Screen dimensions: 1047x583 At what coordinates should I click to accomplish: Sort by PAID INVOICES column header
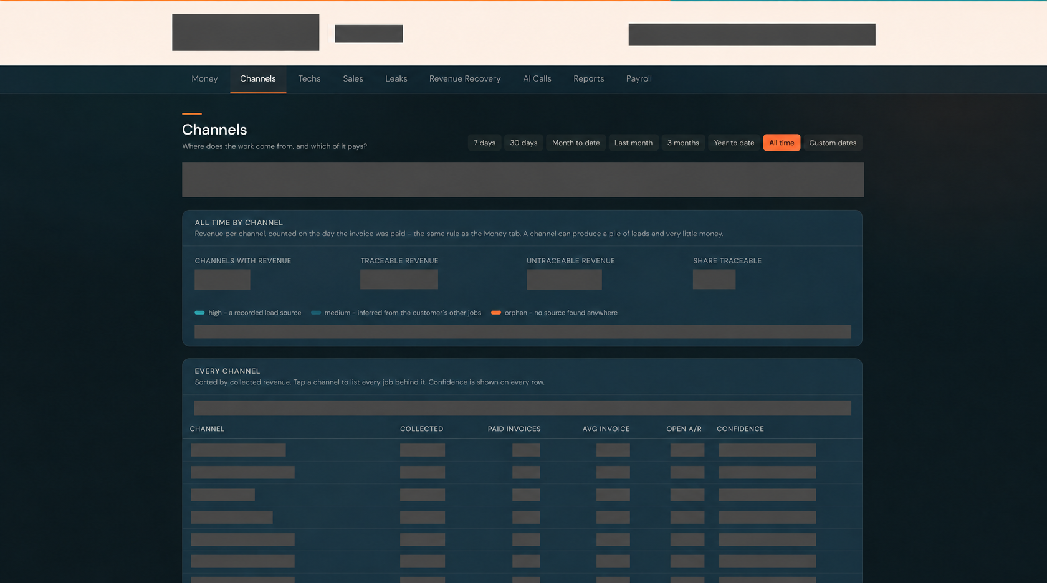pyautogui.click(x=514, y=429)
